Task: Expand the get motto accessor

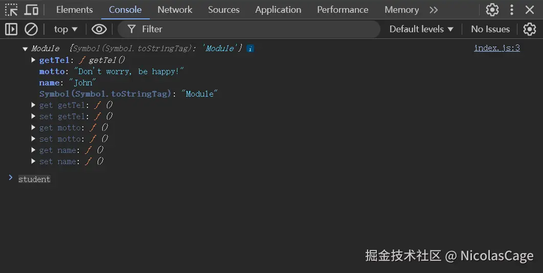Action: (34, 128)
